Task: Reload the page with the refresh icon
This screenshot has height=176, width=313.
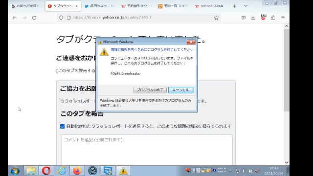Action: point(34,18)
